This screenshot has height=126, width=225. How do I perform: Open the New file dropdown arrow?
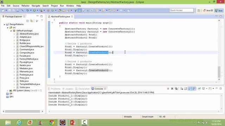tap(6, 10)
